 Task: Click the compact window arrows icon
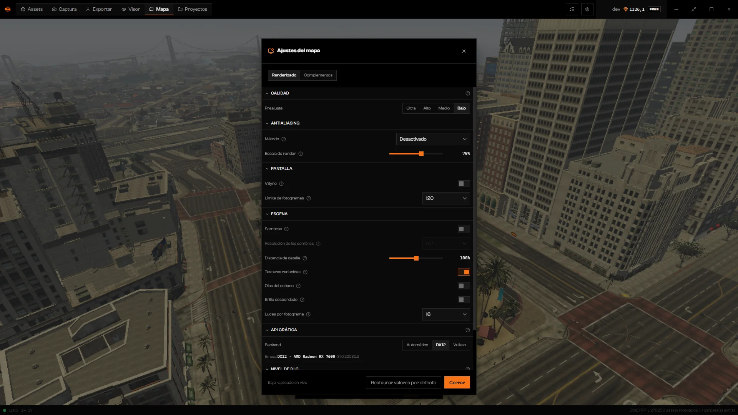[694, 9]
